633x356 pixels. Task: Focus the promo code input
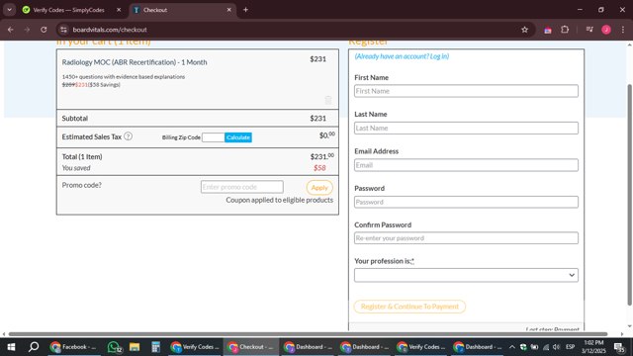point(241,187)
